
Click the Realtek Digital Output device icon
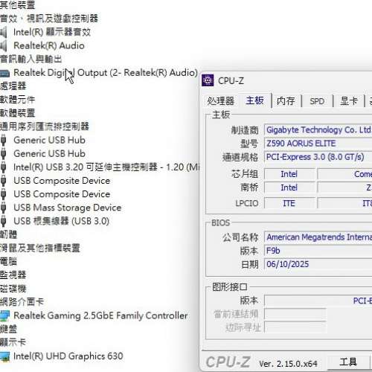pyautogui.click(x=4, y=73)
